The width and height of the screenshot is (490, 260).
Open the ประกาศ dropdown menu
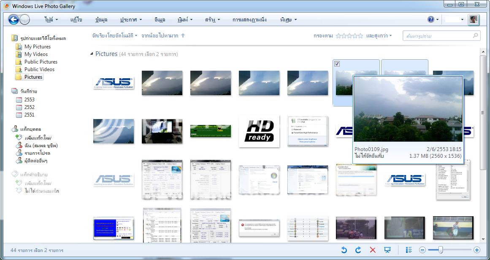coord(131,20)
